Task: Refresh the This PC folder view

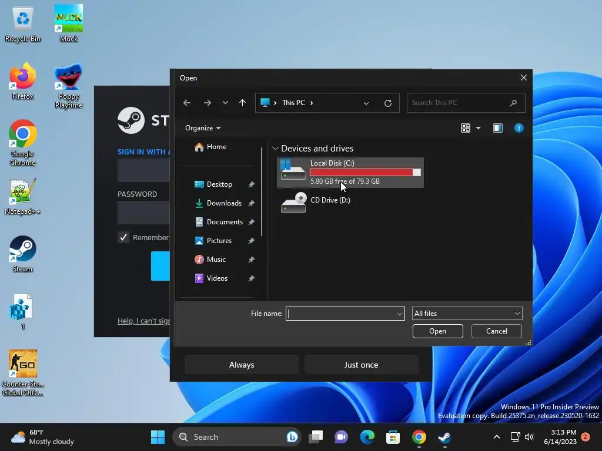Action: (x=388, y=103)
